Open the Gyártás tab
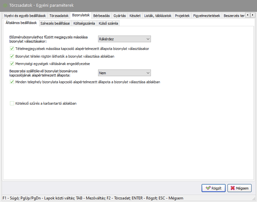257x202 pixels. (x=120, y=15)
